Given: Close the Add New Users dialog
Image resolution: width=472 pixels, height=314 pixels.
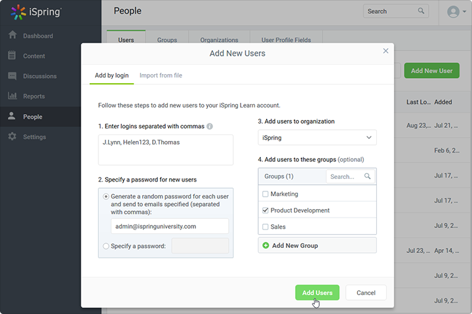Looking at the screenshot, I should click(x=385, y=51).
